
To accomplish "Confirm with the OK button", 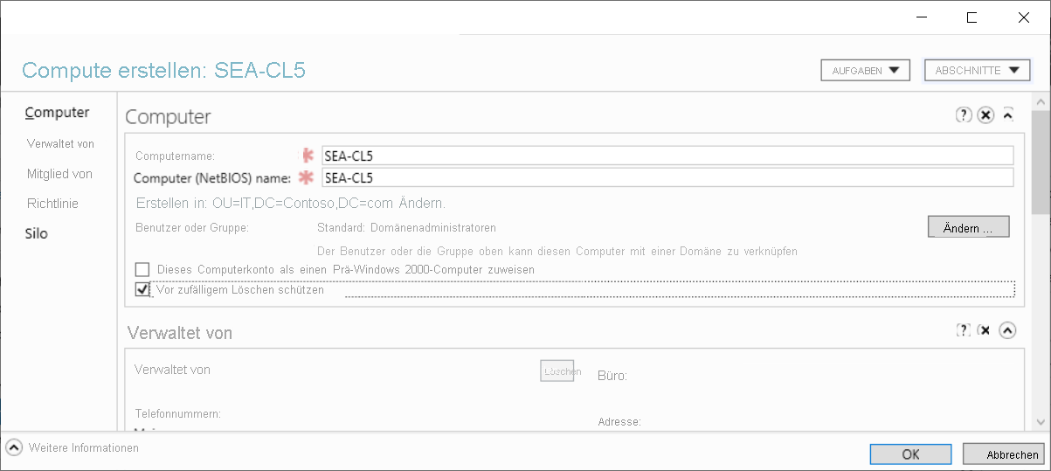I will tap(910, 454).
